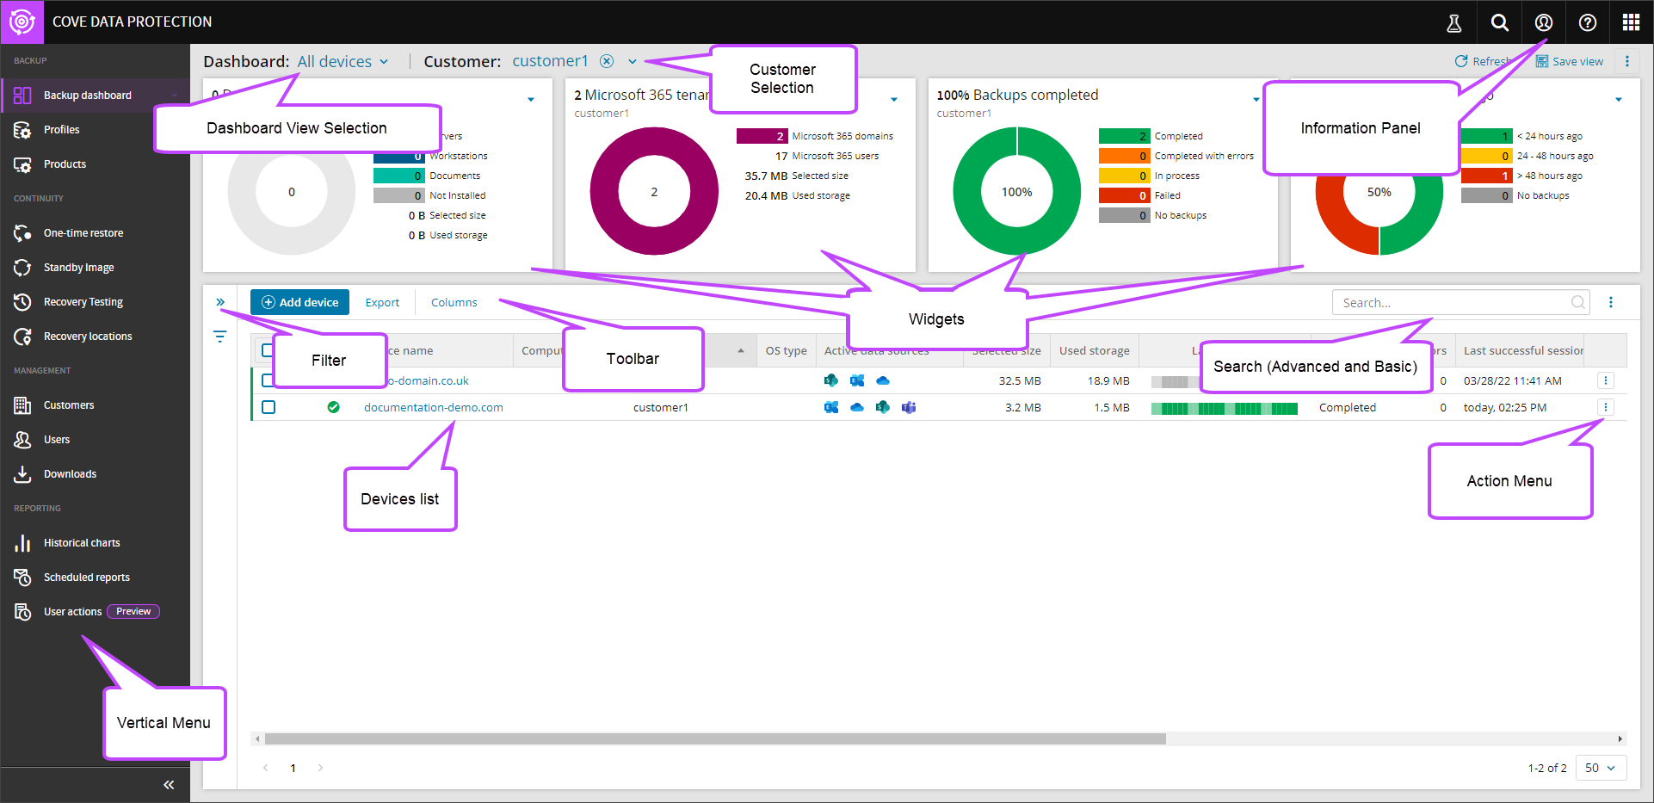Screen dimensions: 1654x803
Task: Open the lab flask icon in top bar
Action: 1453,23
